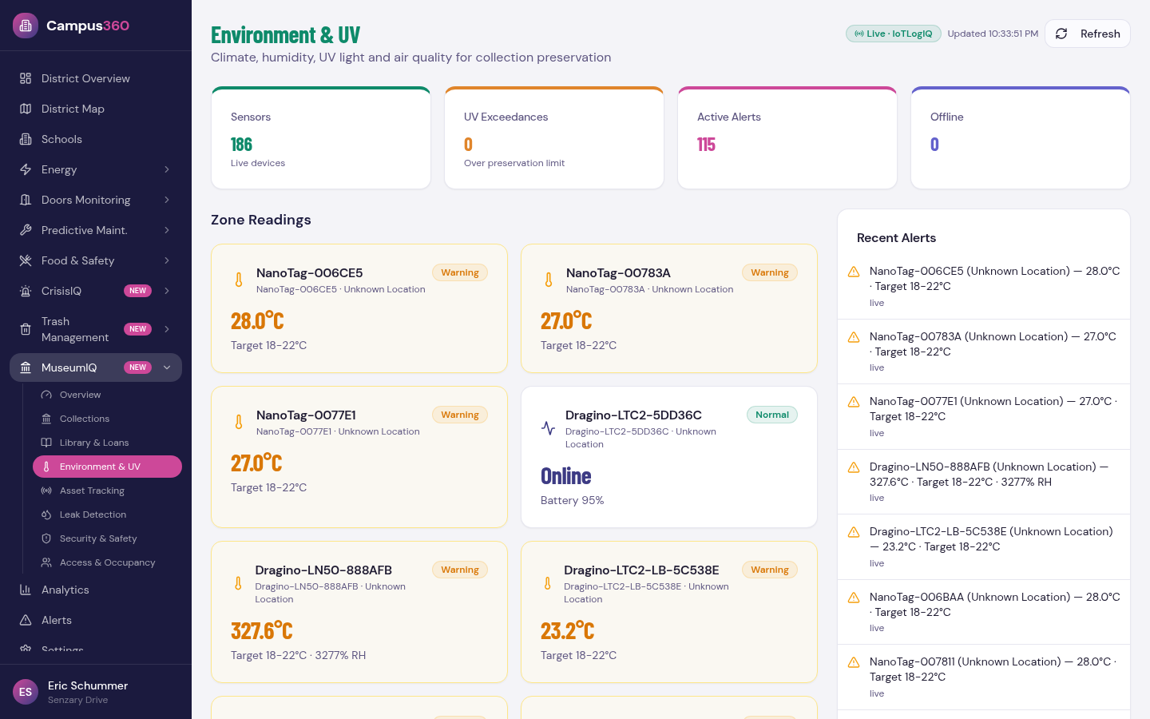Viewport: 1150px width, 719px height.
Task: Open the District Overview menu item
Action: [96, 78]
